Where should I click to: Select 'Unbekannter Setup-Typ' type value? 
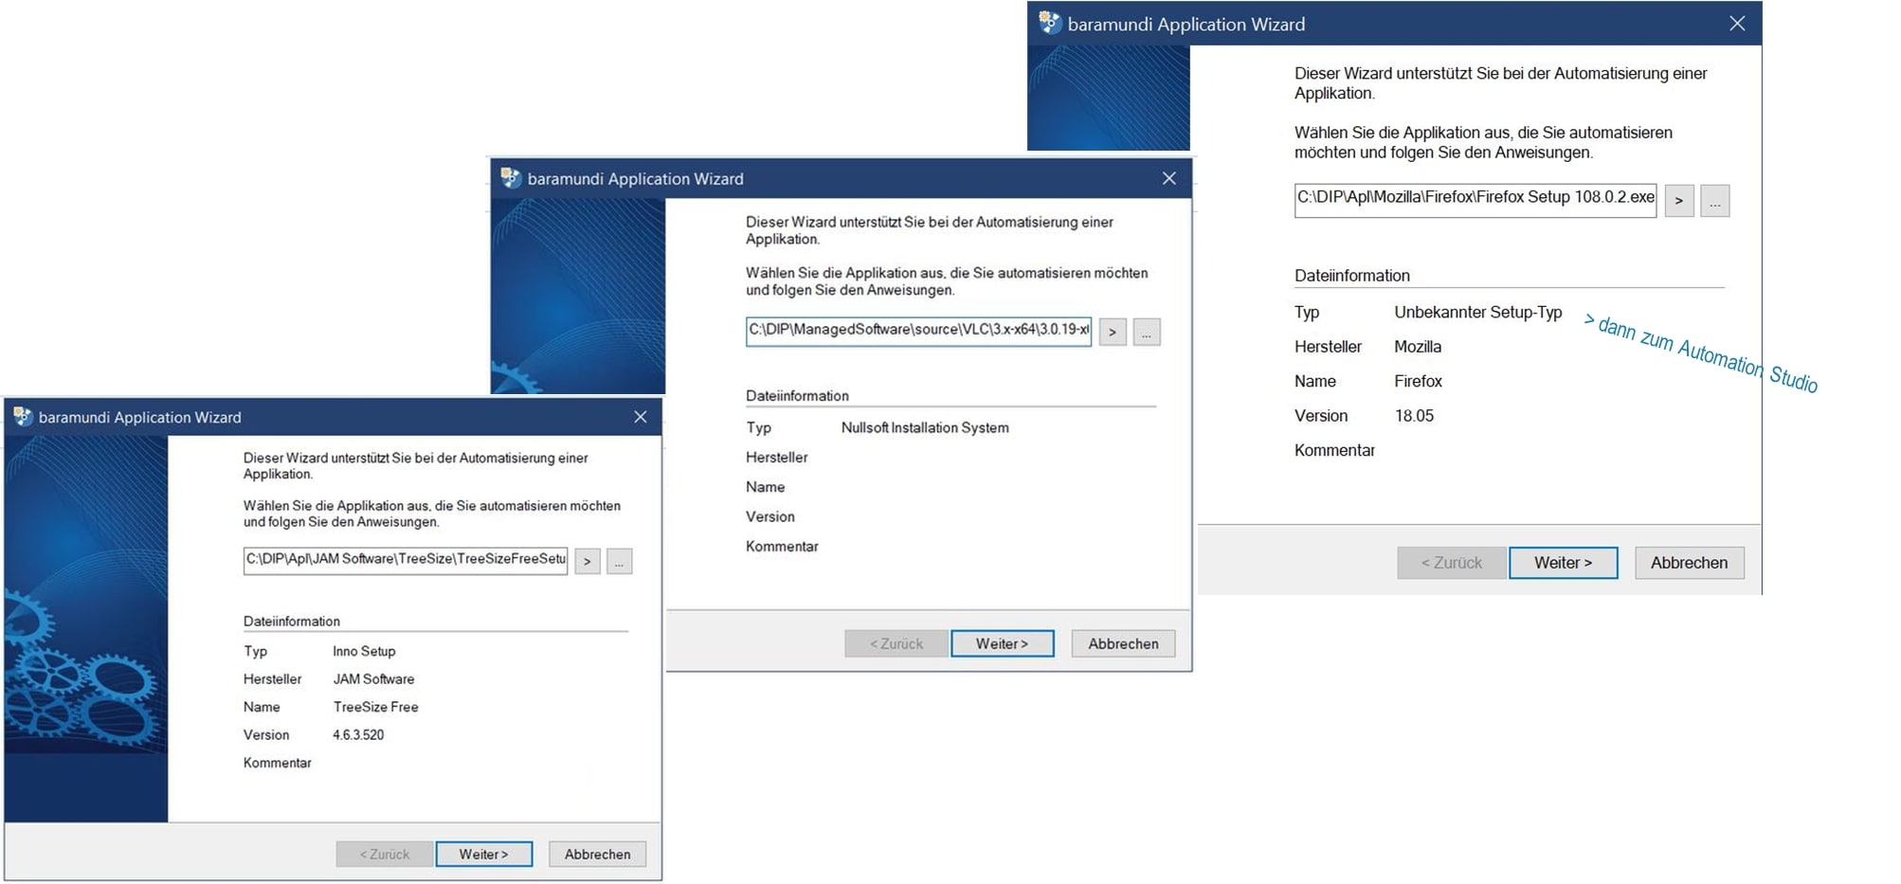tap(1478, 312)
